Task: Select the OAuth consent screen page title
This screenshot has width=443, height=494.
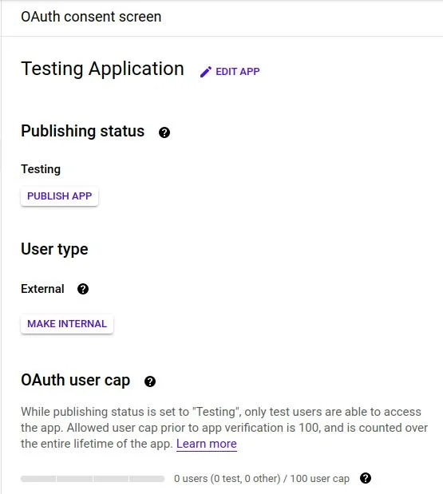Action: [x=91, y=17]
